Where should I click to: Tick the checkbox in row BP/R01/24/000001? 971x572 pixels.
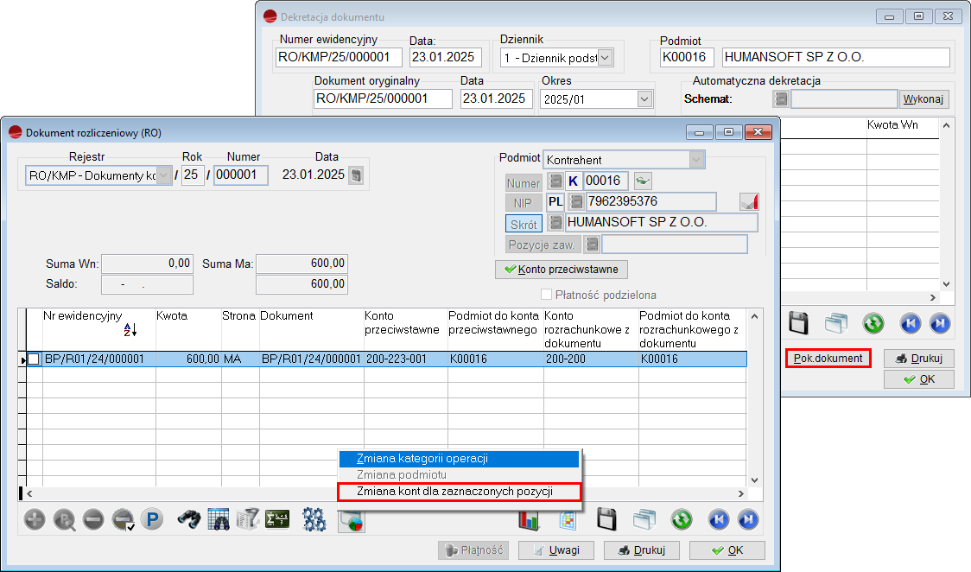[33, 359]
